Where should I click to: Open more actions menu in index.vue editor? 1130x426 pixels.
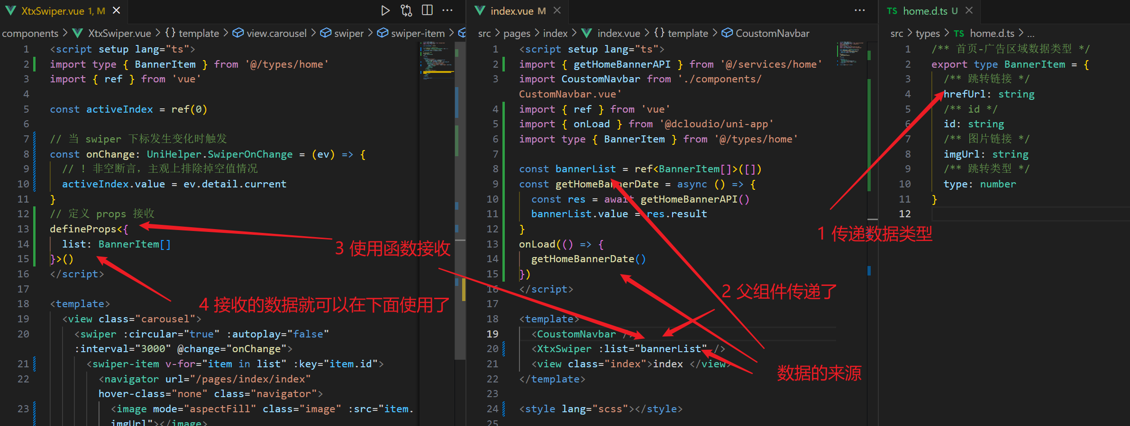[860, 10]
